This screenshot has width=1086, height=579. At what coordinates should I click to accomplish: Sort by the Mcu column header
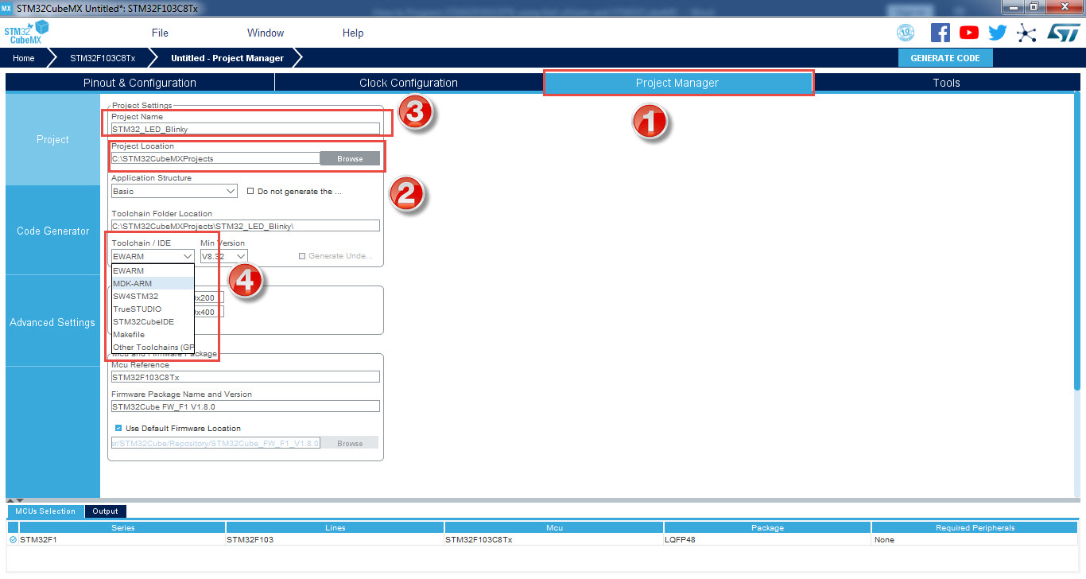pos(554,527)
